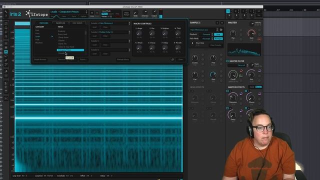Click the Manage Library button
320x180 pixels.
[x=122, y=59]
